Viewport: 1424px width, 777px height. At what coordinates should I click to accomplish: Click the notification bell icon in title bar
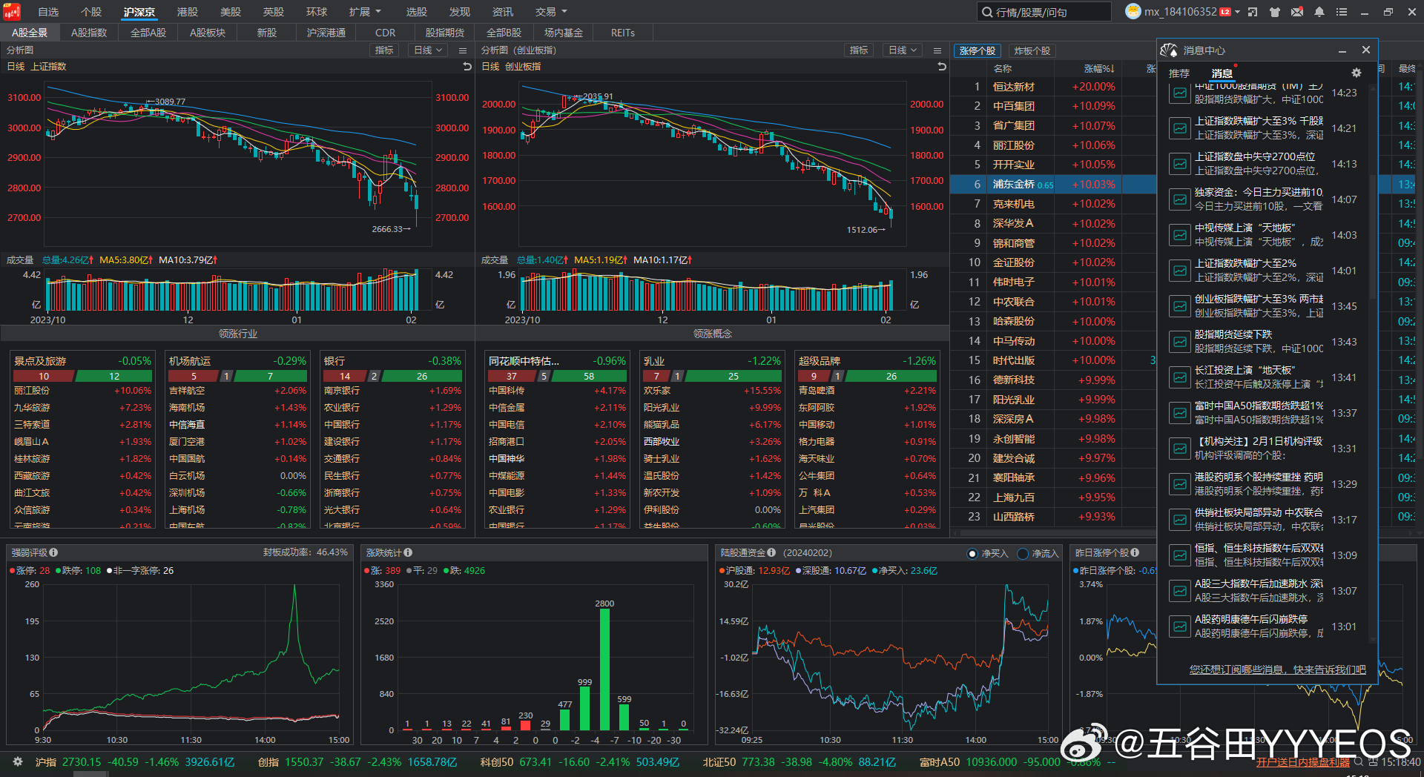point(1319,12)
